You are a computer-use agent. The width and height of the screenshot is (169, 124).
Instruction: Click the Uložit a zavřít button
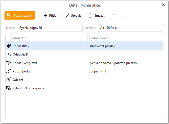click(x=20, y=15)
